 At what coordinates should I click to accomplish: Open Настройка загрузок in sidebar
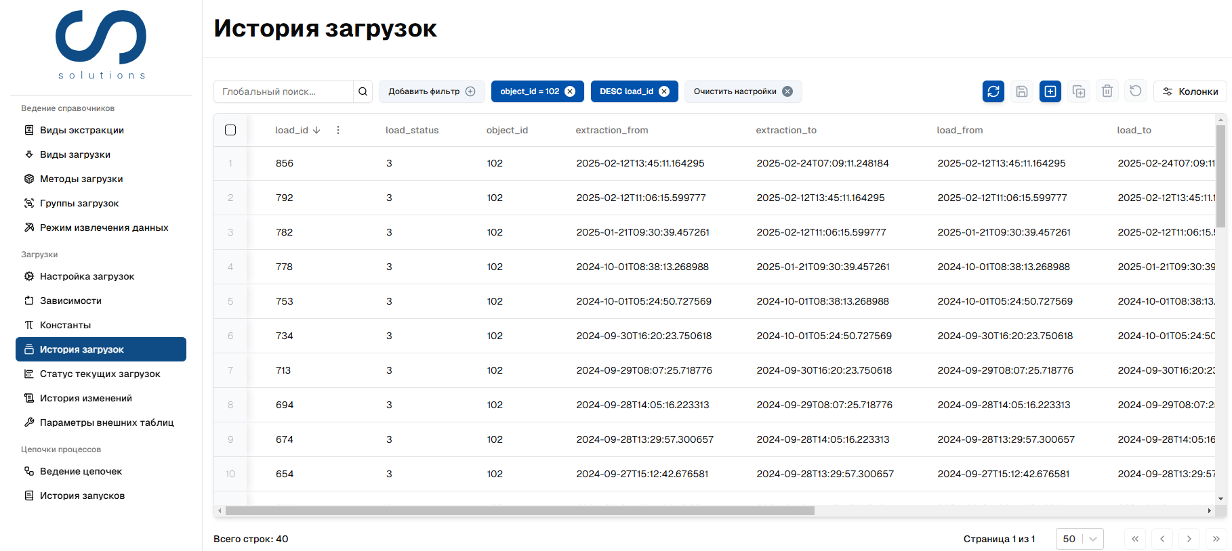coord(87,276)
